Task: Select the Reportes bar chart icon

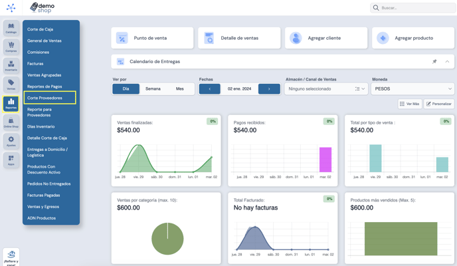Action: tap(11, 104)
